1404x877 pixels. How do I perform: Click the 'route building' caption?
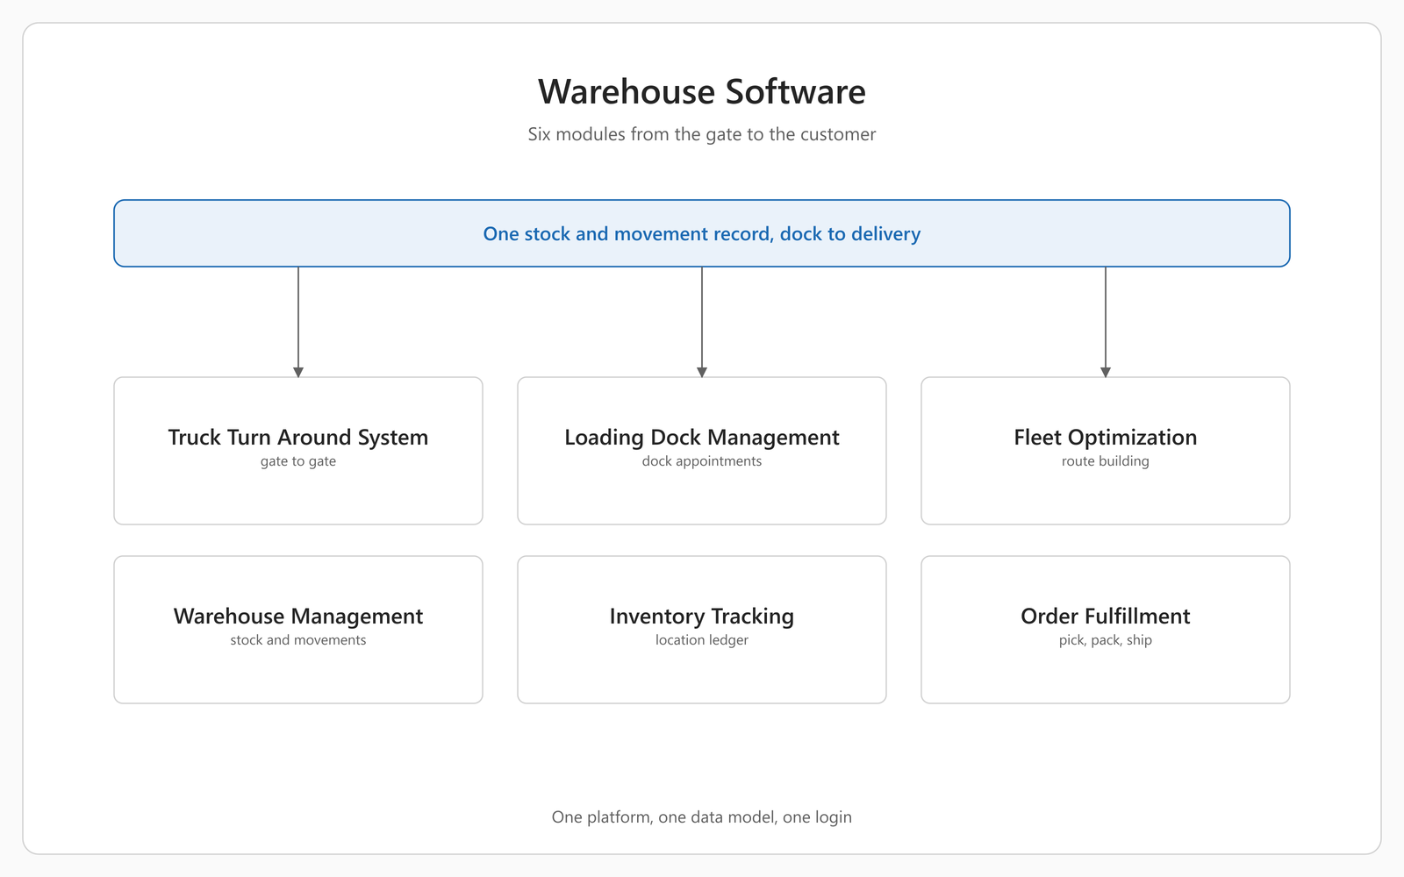(x=1106, y=461)
